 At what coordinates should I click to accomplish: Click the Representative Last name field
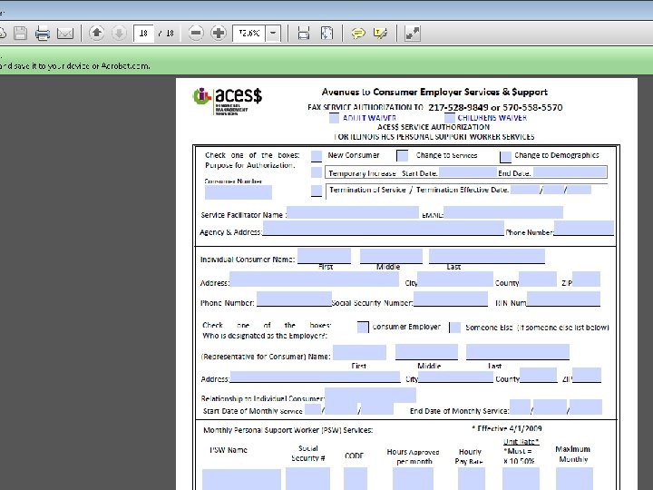(518, 352)
